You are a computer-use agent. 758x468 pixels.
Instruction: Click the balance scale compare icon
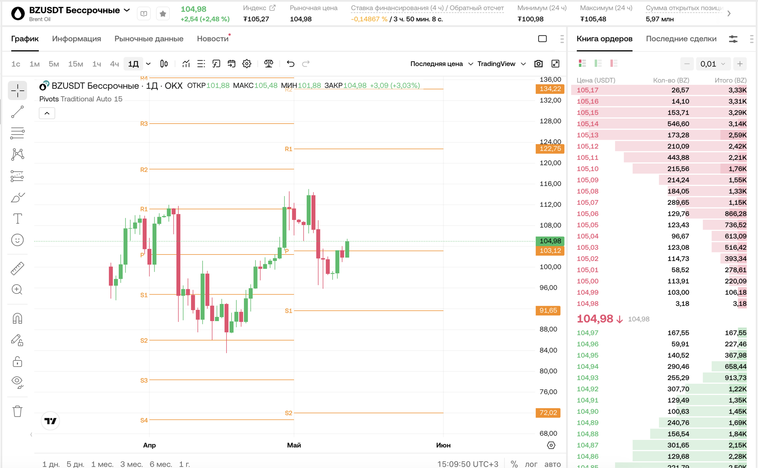[x=269, y=64]
